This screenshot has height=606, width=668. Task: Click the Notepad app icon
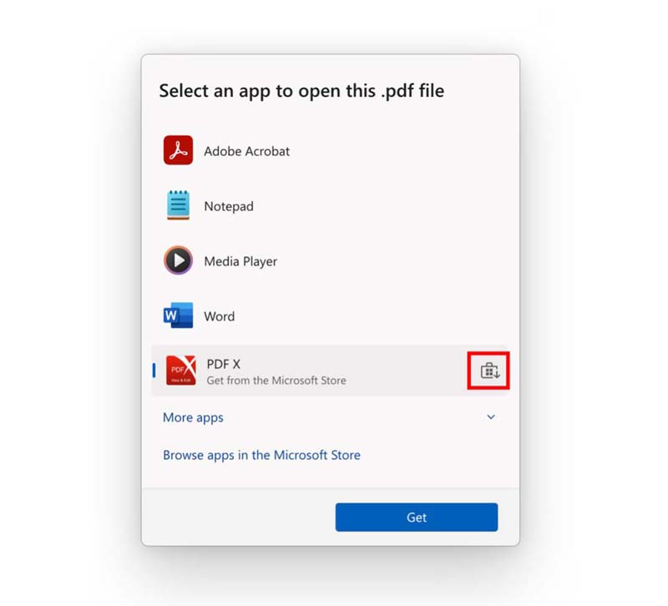[178, 205]
